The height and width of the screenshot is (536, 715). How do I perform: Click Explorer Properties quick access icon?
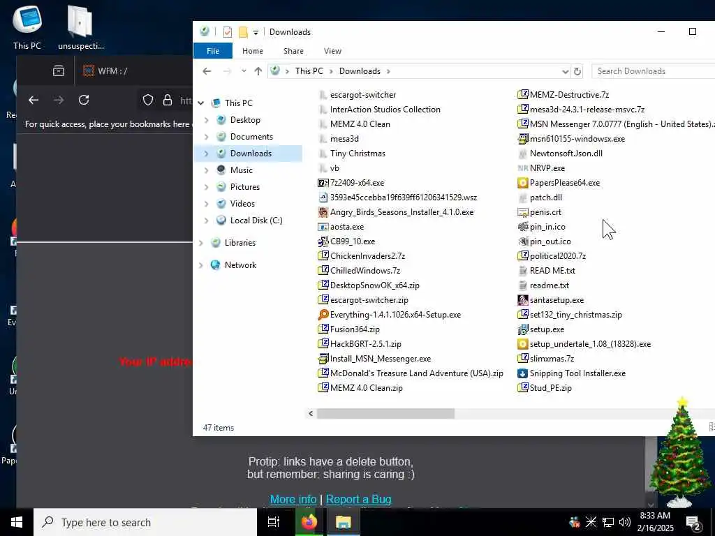(227, 32)
